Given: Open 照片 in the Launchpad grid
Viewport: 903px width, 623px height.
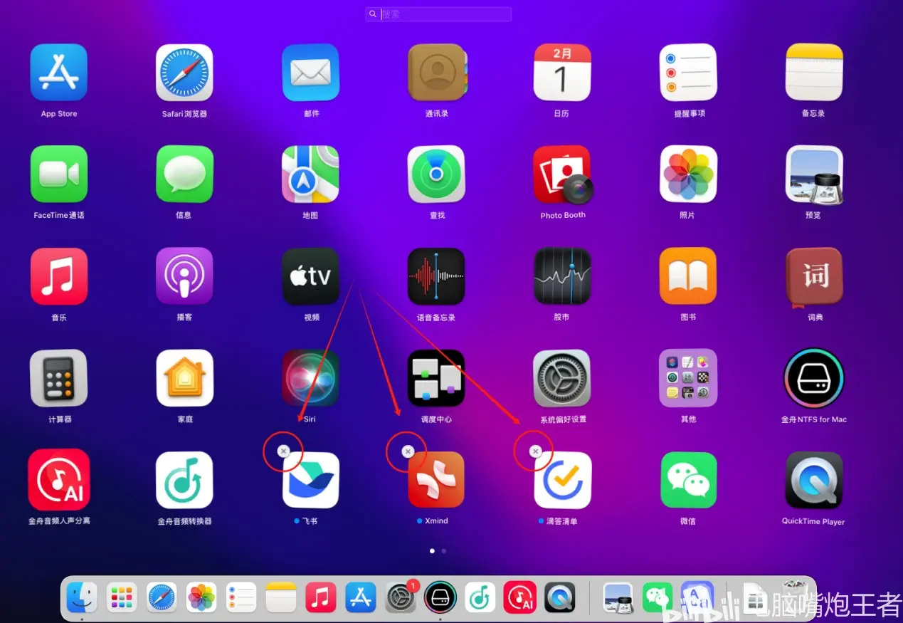Looking at the screenshot, I should tap(688, 174).
